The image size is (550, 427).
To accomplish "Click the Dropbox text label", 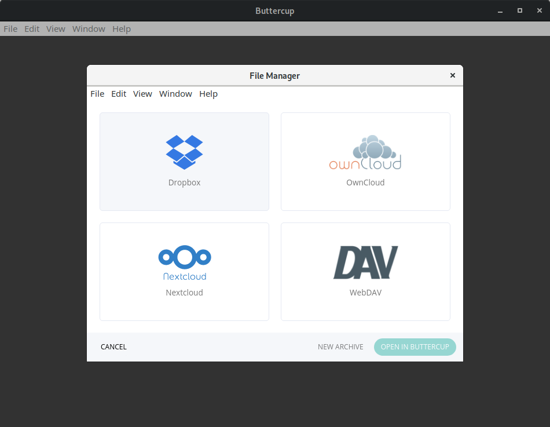I will click(x=185, y=183).
